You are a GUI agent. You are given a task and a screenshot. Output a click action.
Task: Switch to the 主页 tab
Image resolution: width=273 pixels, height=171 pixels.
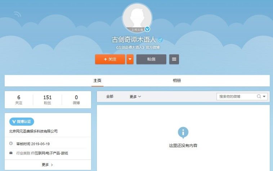pyautogui.click(x=97, y=81)
